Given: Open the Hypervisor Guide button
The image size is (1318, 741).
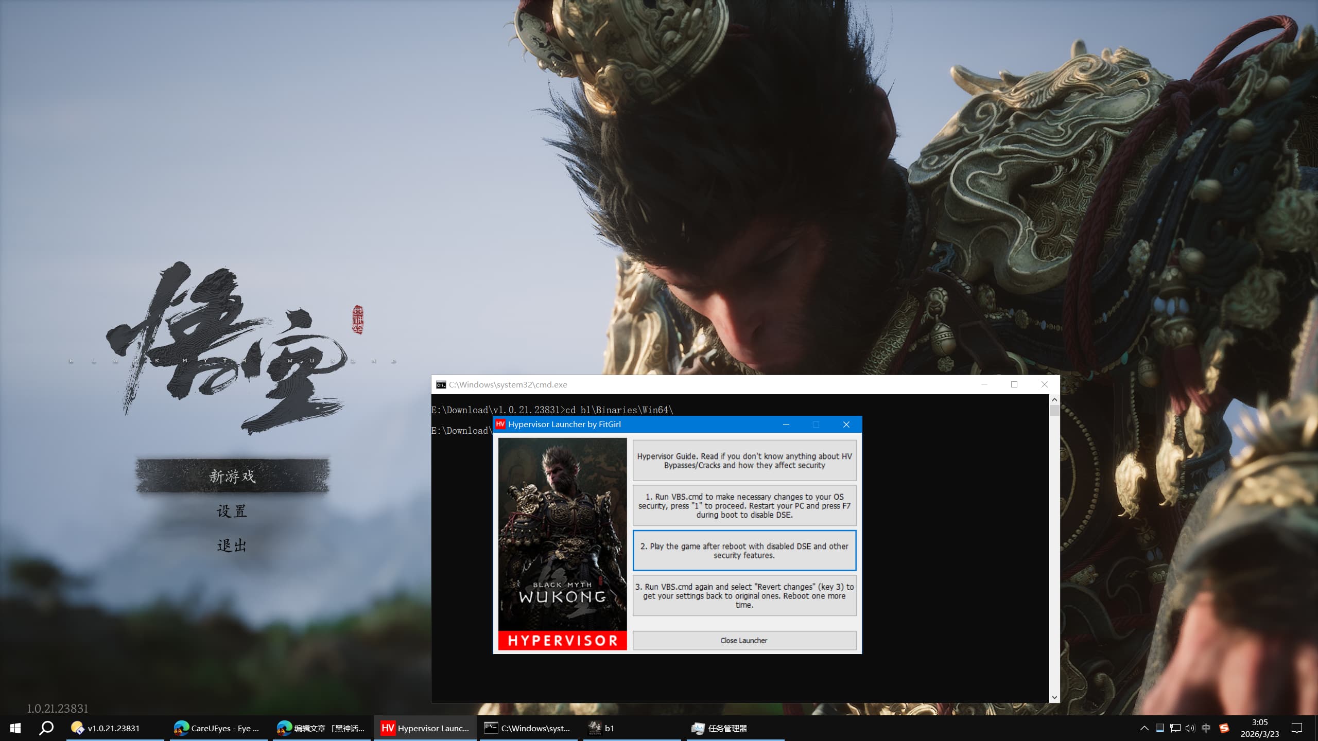Looking at the screenshot, I should pyautogui.click(x=744, y=461).
